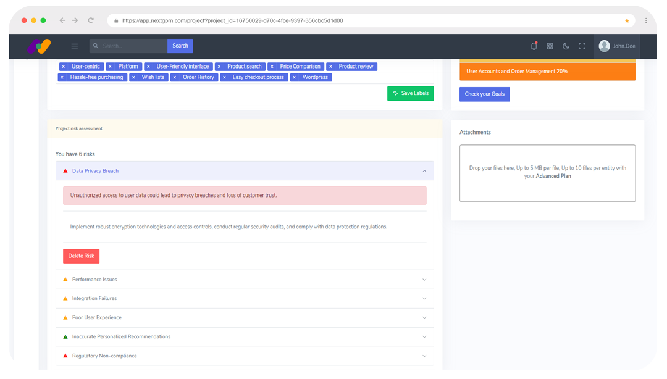Select the Poor User Experience risk title
This screenshot has height=379, width=667.
pyautogui.click(x=96, y=318)
